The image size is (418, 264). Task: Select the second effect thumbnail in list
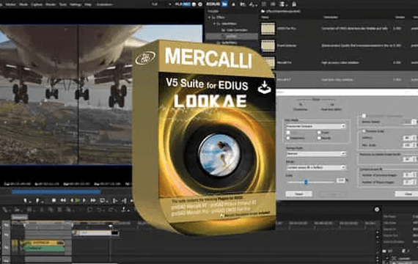point(268,45)
